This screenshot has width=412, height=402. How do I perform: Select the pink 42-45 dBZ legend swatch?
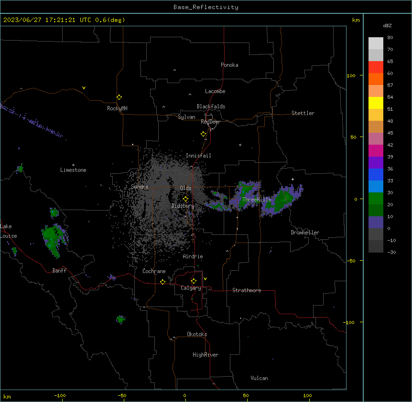(x=376, y=139)
